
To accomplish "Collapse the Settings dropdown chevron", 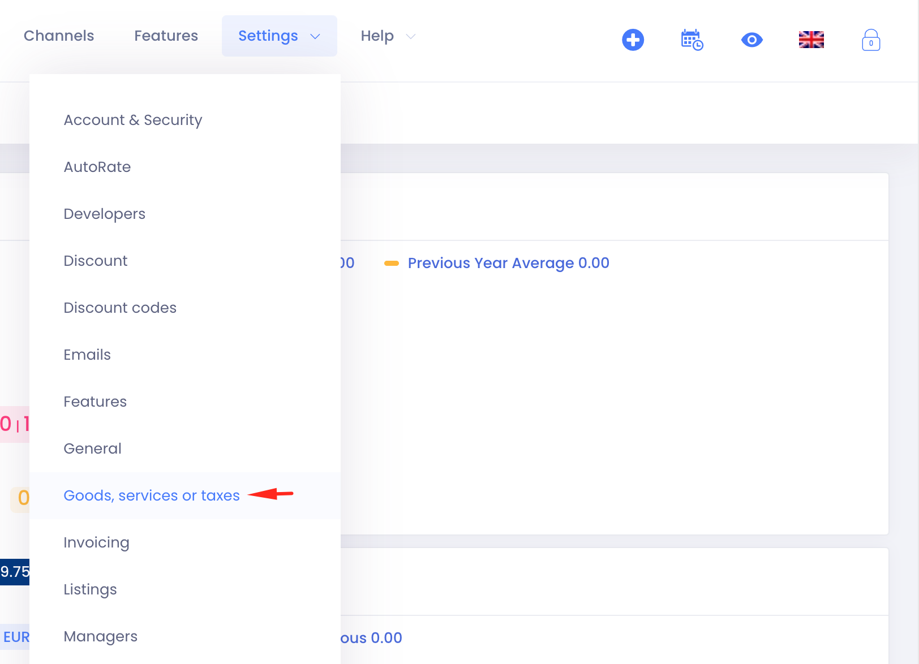I will tap(315, 36).
